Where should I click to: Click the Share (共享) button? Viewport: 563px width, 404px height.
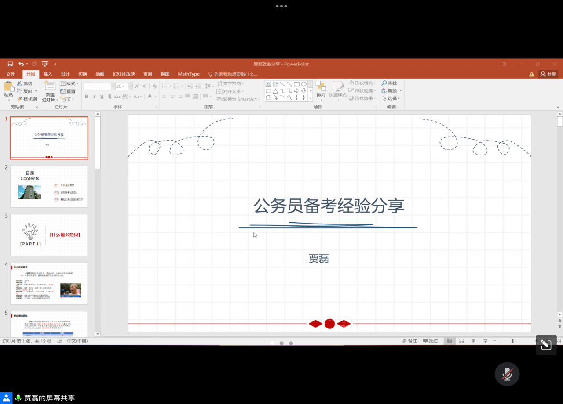pyautogui.click(x=548, y=74)
